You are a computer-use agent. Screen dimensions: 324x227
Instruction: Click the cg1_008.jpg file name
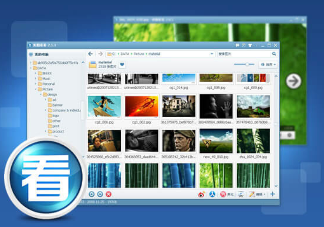pos(216,88)
